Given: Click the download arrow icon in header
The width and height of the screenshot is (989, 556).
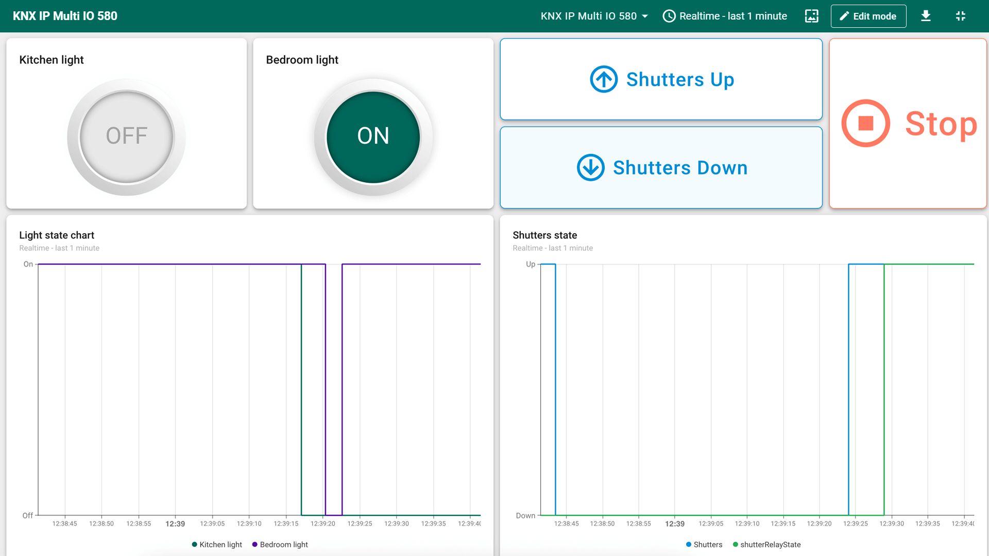Looking at the screenshot, I should coord(926,16).
